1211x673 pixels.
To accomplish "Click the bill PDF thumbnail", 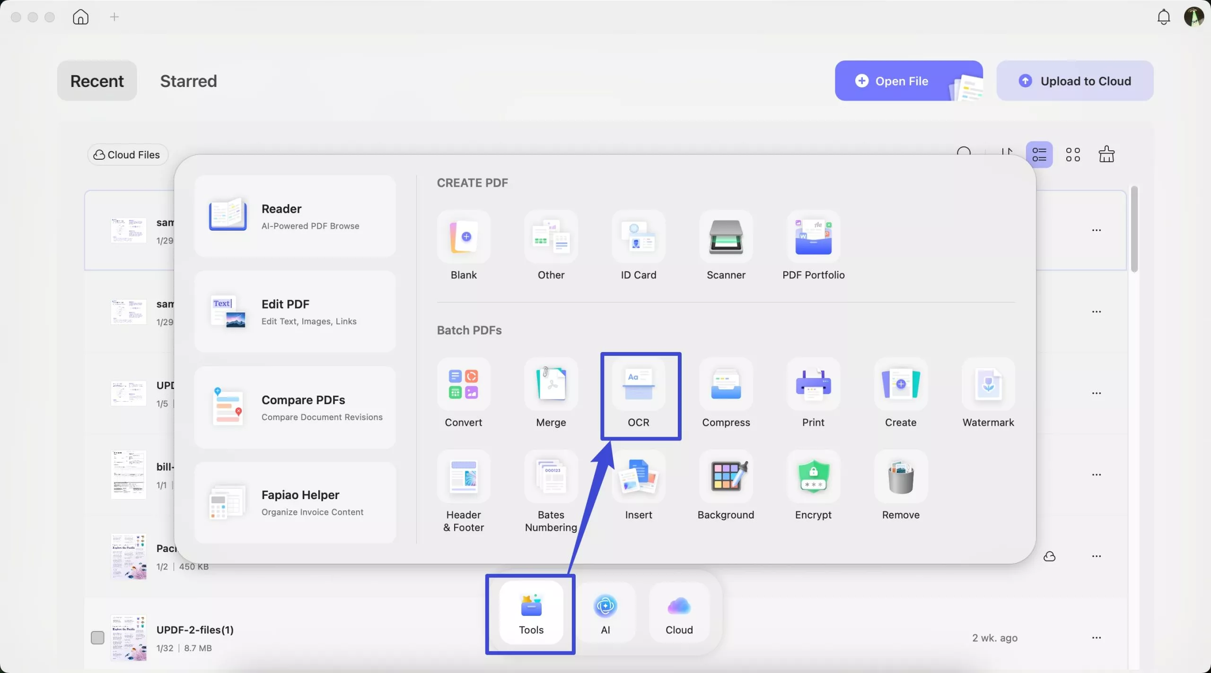I will pos(128,475).
